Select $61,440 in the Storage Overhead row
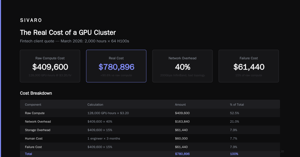300x157 pixels. (x=181, y=130)
